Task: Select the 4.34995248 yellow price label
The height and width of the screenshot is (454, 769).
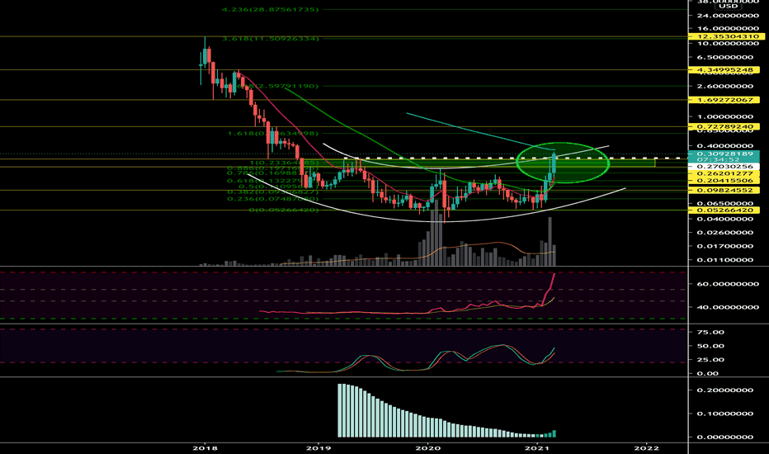Action: coord(724,69)
